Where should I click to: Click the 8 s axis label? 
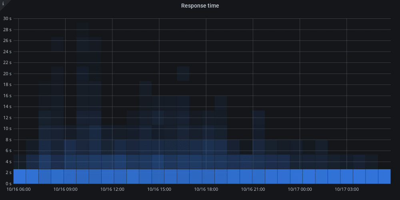point(8,140)
